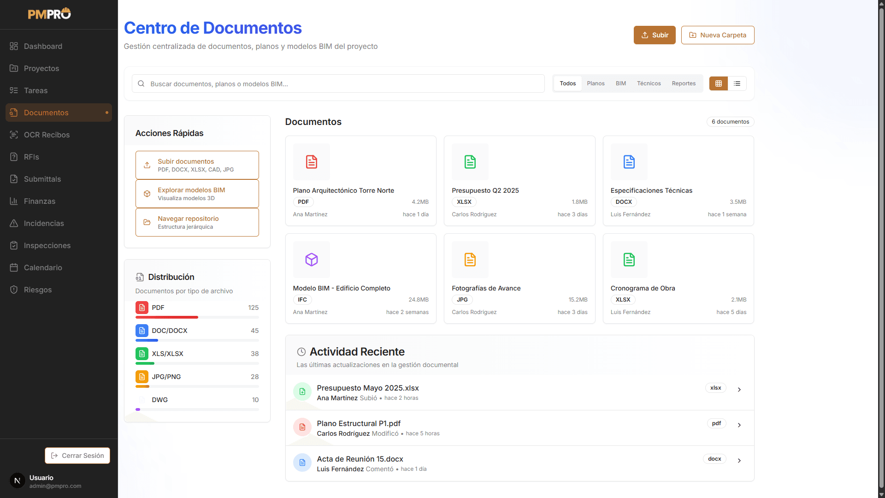The height and width of the screenshot is (498, 885).
Task: Click the purple BIM cube model icon
Action: pyautogui.click(x=312, y=260)
